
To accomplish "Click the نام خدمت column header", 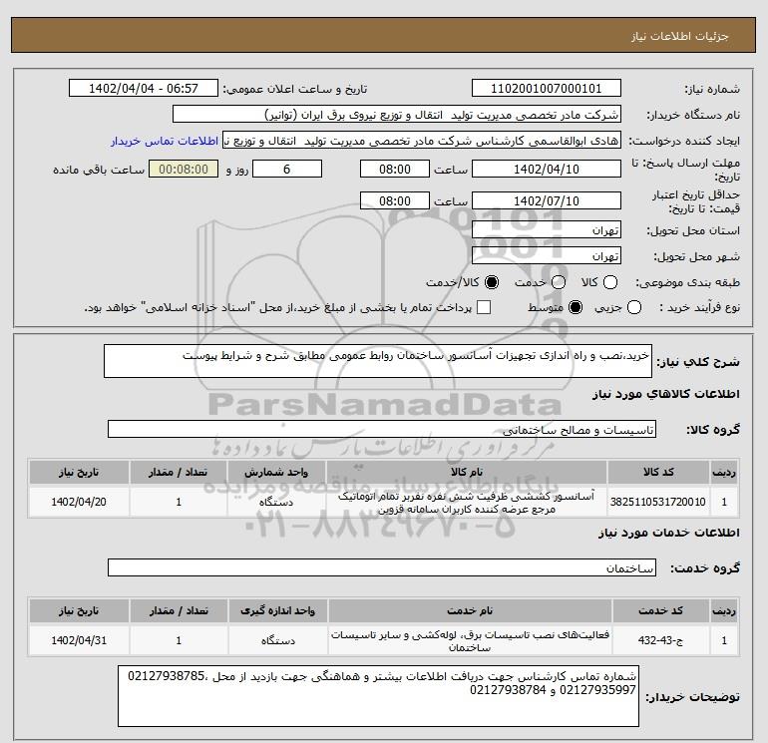I will point(470,610).
